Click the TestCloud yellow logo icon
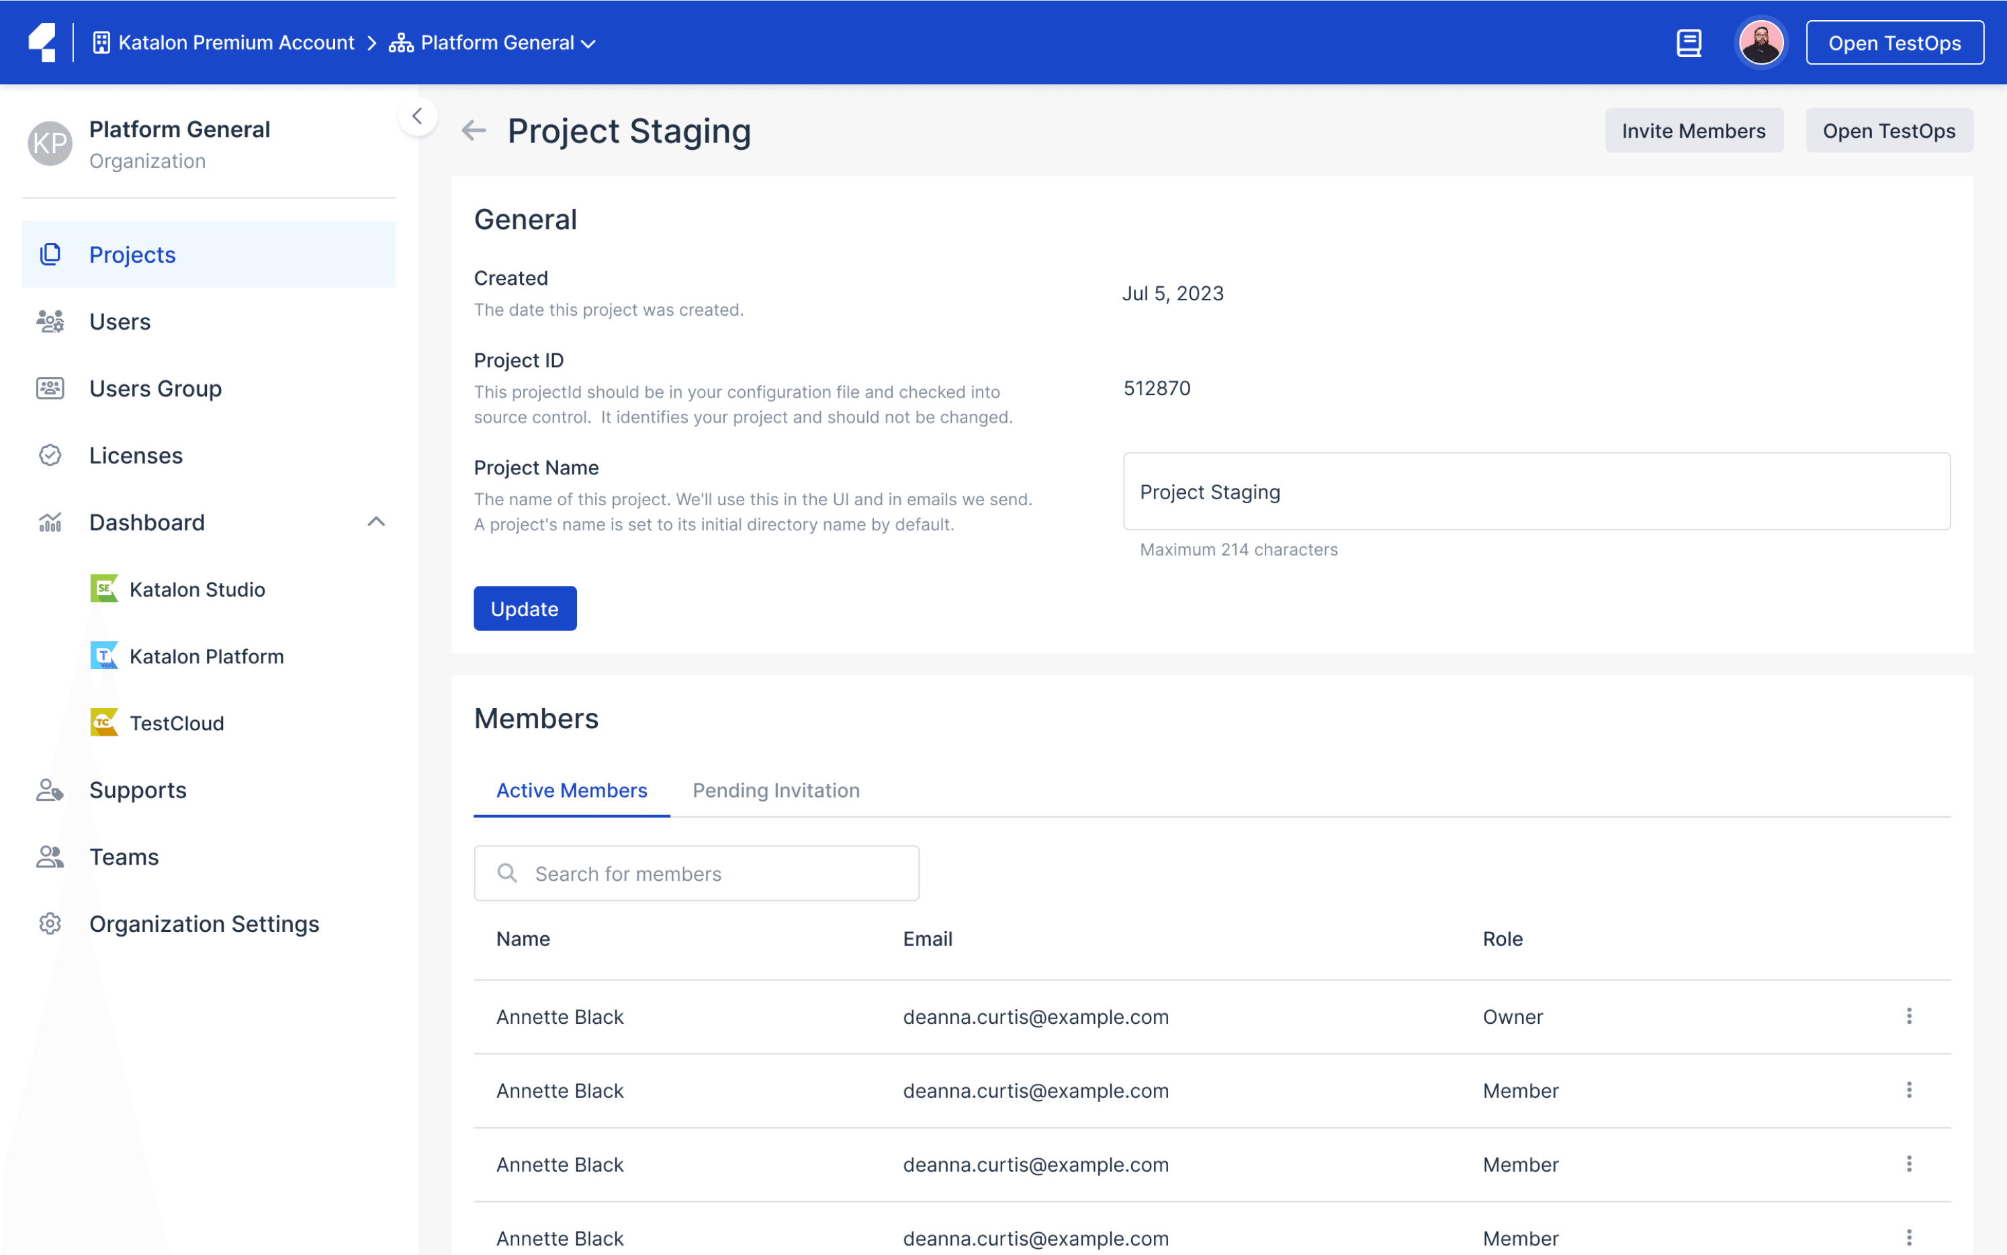The width and height of the screenshot is (2007, 1255). [103, 722]
